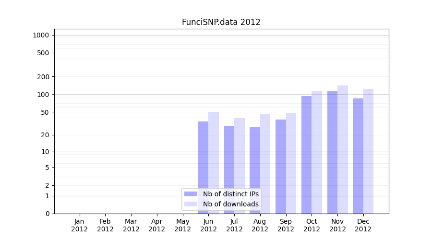Select the 'Nb of distinct IPs' legend swatch

pyautogui.click(x=191, y=194)
